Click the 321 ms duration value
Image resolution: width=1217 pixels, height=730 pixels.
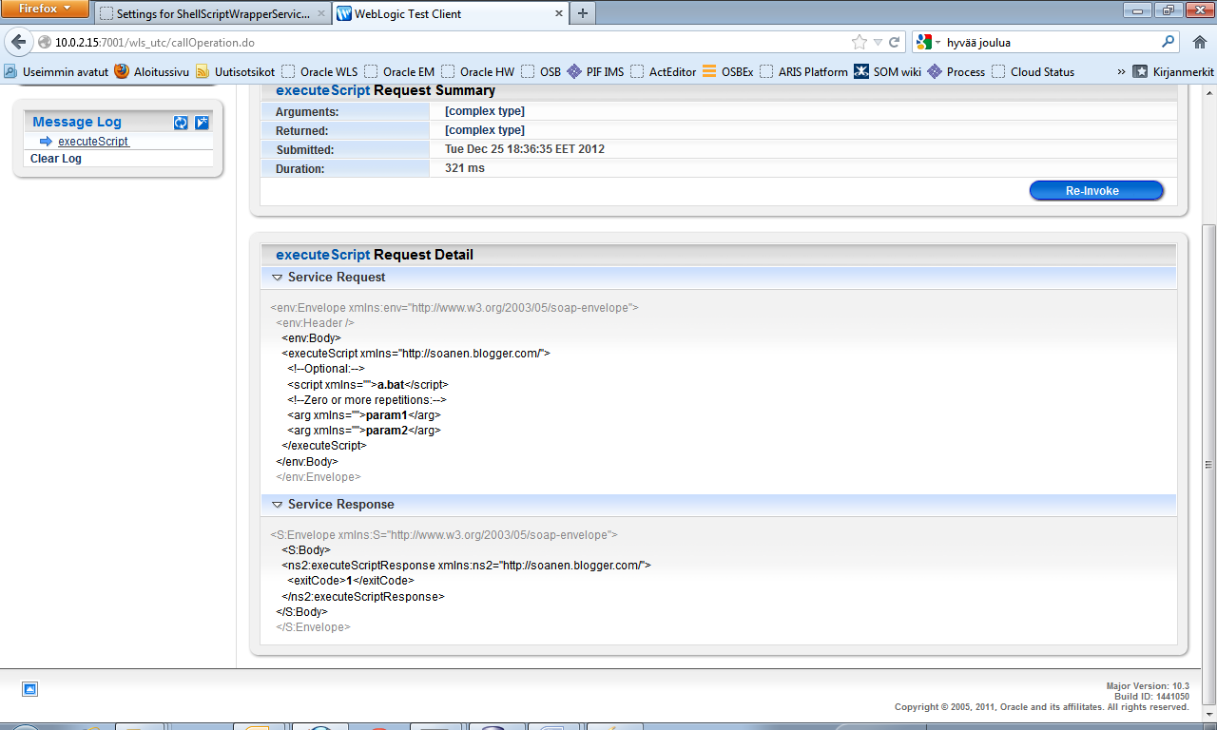pos(465,168)
